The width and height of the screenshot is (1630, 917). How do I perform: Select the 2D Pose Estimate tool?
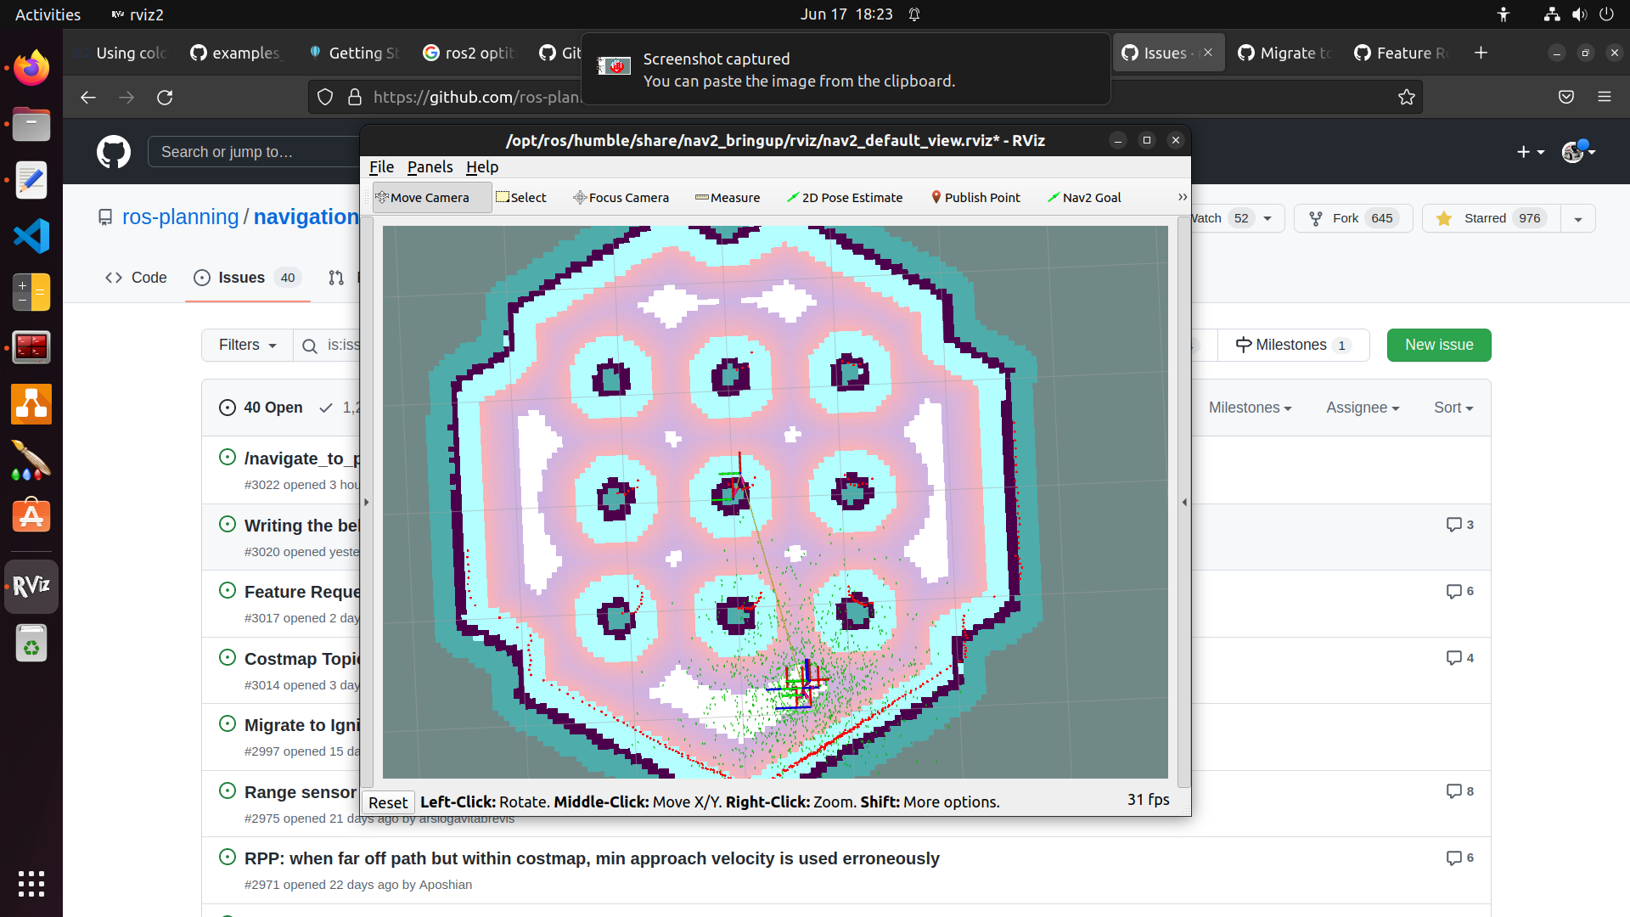[845, 197]
